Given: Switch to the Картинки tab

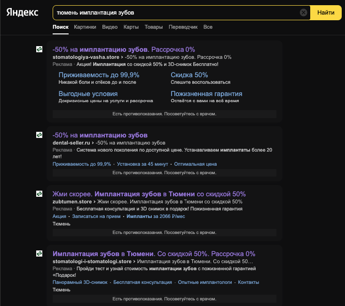Looking at the screenshot, I should 85,27.
